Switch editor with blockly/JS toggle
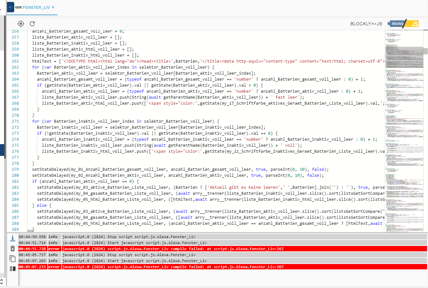Image resolution: width=428 pixels, height=288 pixels. [403, 24]
